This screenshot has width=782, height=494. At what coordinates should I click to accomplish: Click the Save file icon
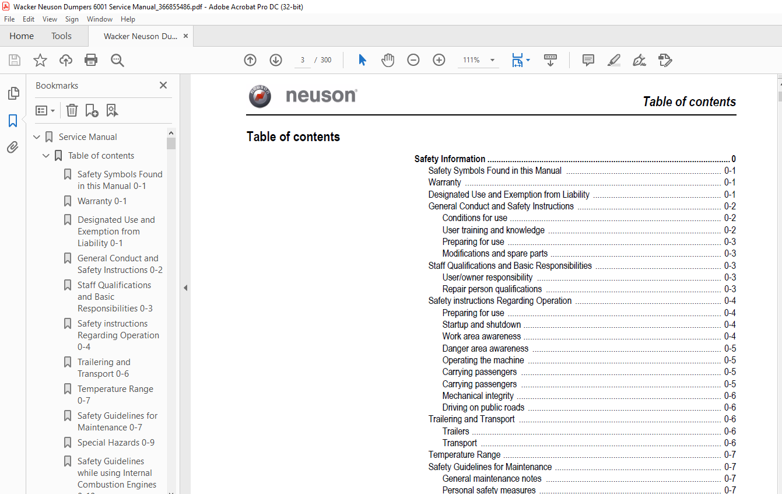click(15, 60)
